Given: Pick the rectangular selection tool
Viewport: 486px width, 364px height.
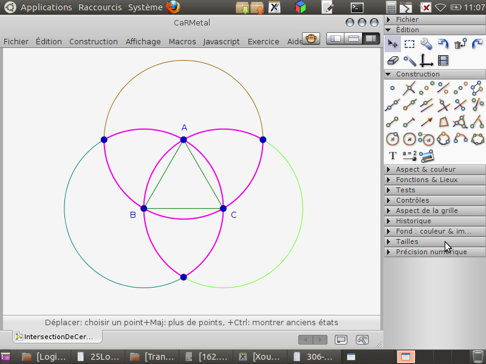Looking at the screenshot, I should coord(409,43).
